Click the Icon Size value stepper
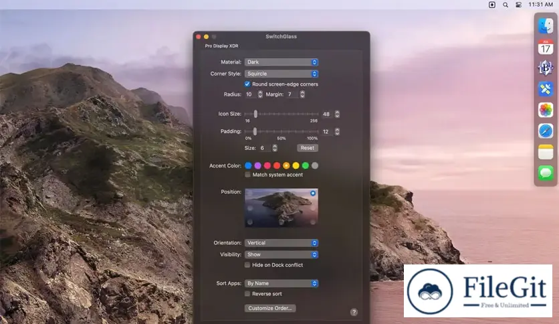Screen dimensions: 559x324 point(337,114)
